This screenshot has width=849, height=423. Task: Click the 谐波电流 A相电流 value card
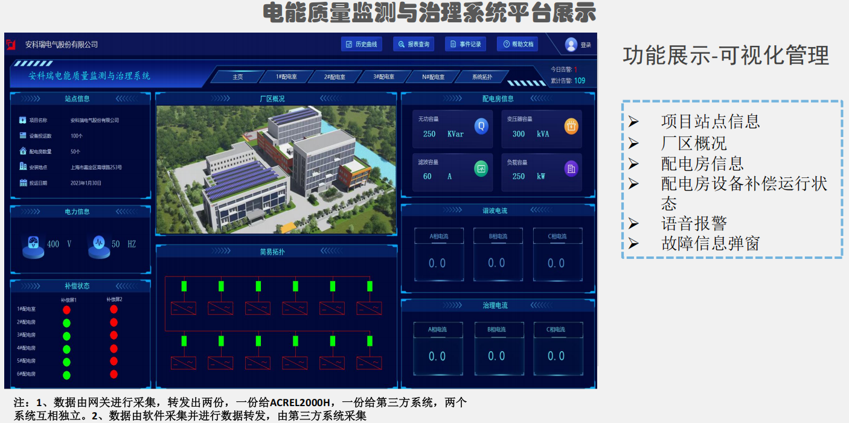click(x=438, y=255)
